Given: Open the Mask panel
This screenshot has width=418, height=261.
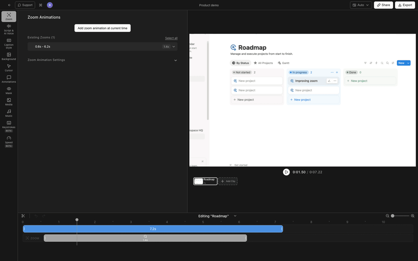Looking at the screenshot, I should point(9,91).
